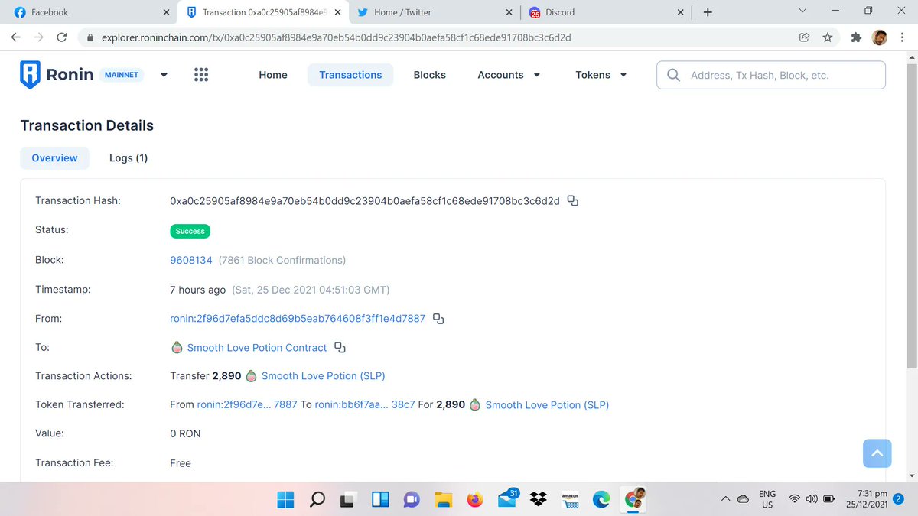
Task: Switch to the Home / Twitter tab
Action: click(x=434, y=12)
